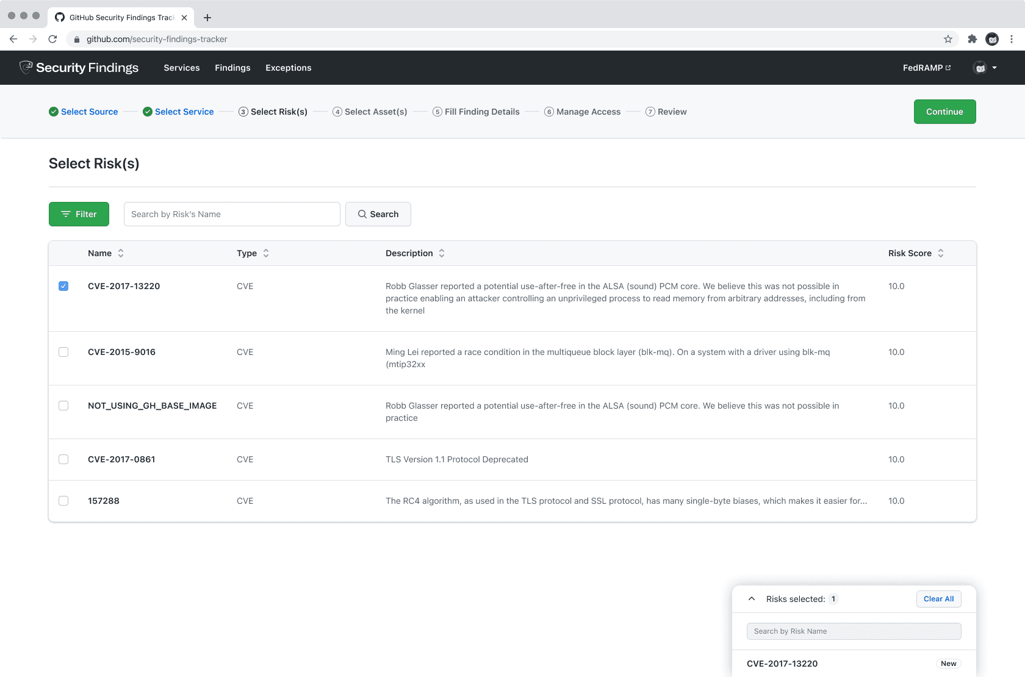Reload the page with the refresh icon

point(52,39)
